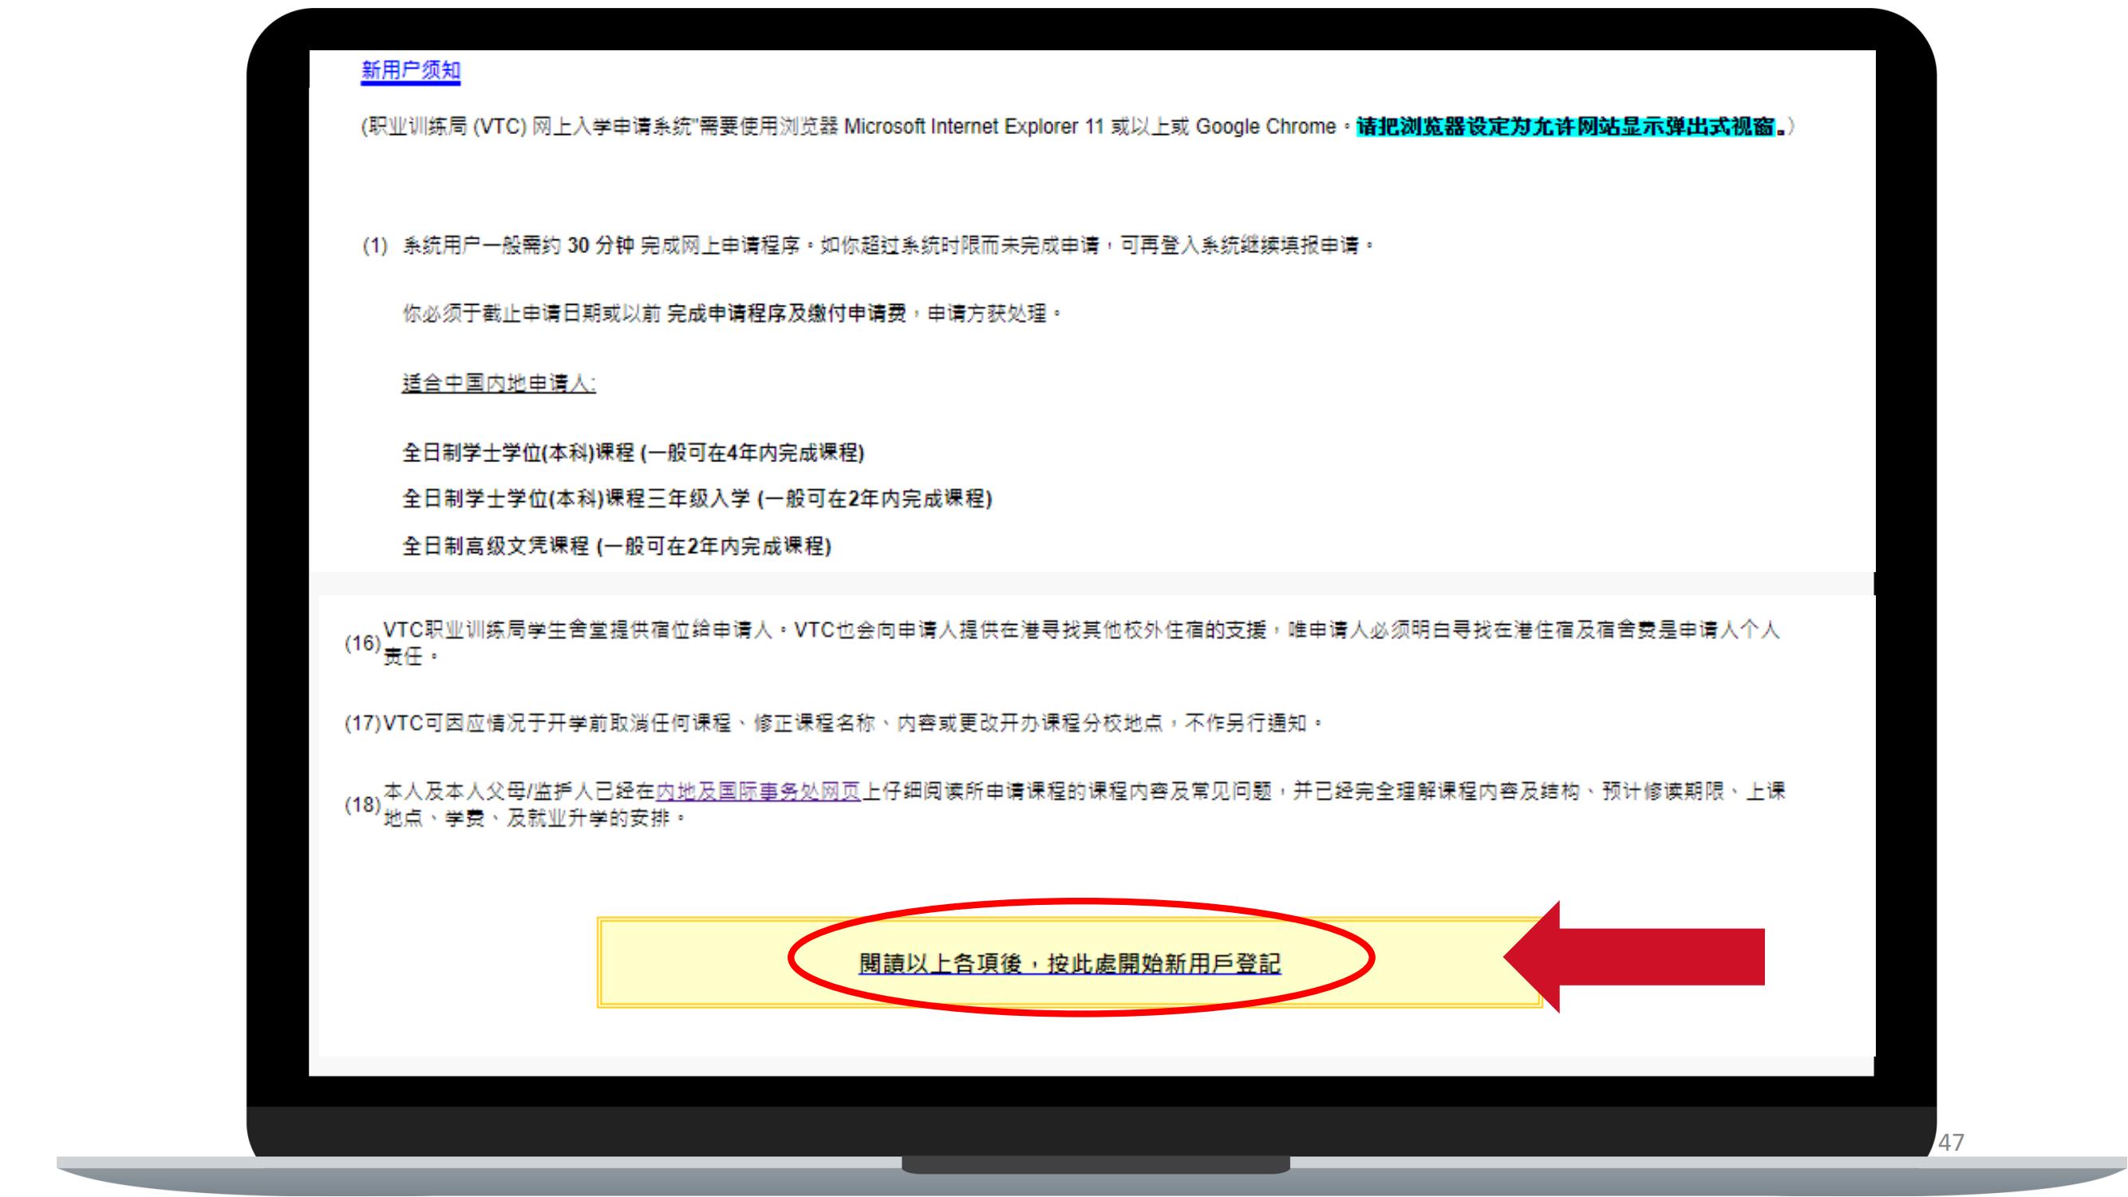This screenshot has width=2128, height=1197.
Task: Open the 内地及国际事务处网页 hyperlink
Action: pyautogui.click(x=758, y=792)
